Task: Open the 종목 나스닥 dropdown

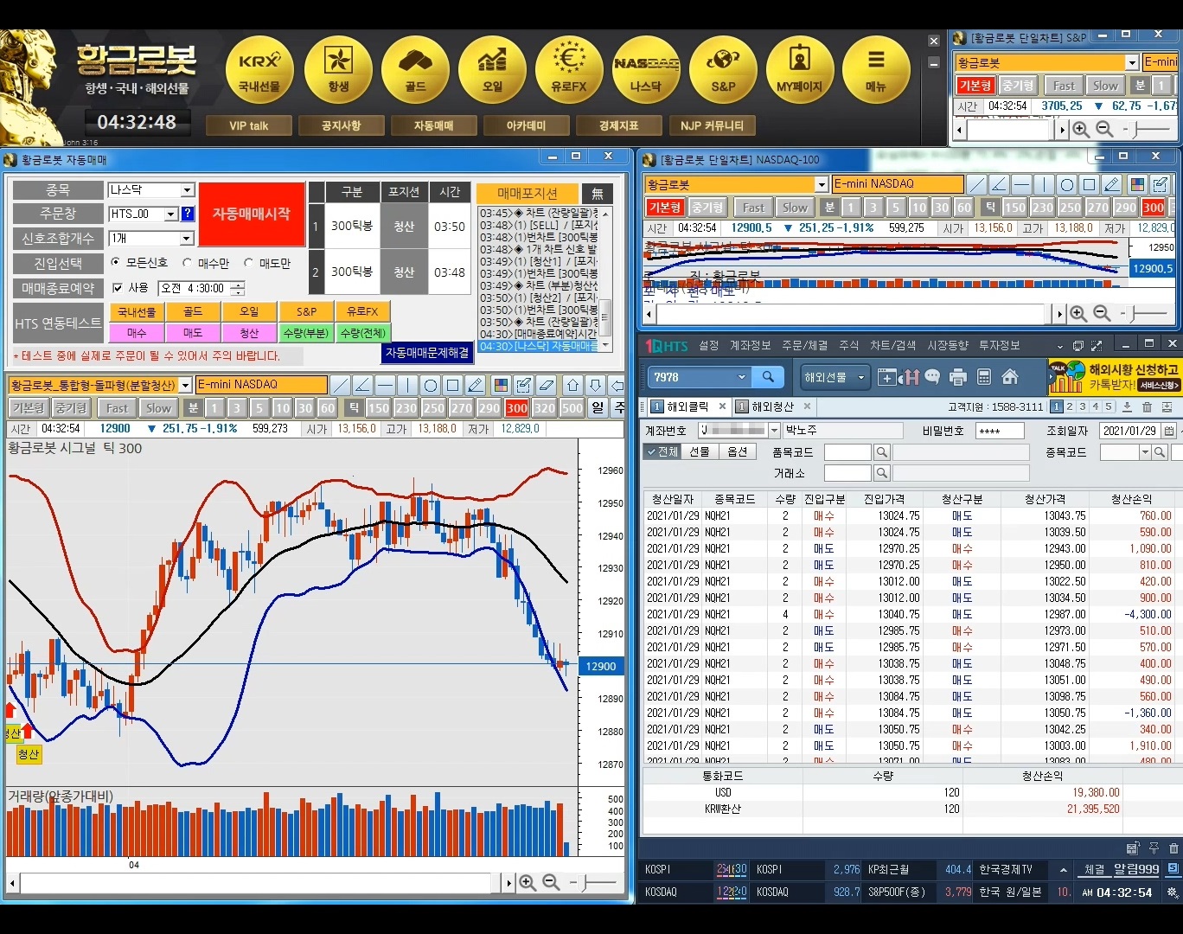Action: (x=187, y=190)
